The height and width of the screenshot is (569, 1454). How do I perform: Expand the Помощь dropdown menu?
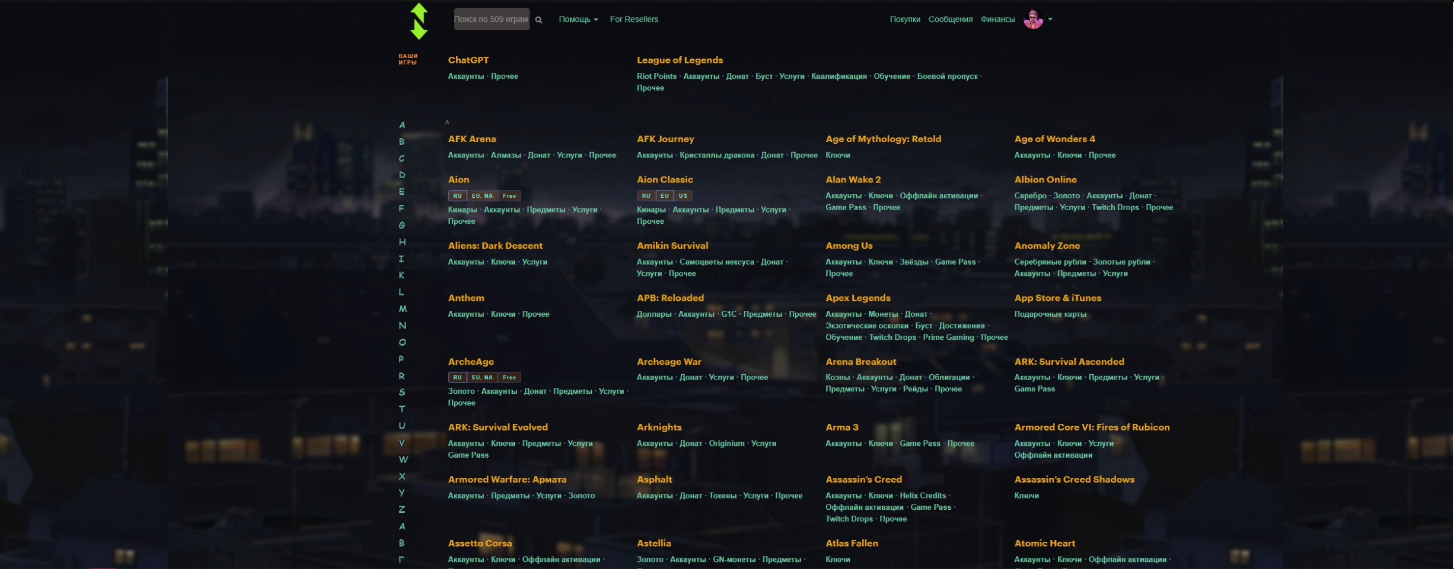(578, 19)
